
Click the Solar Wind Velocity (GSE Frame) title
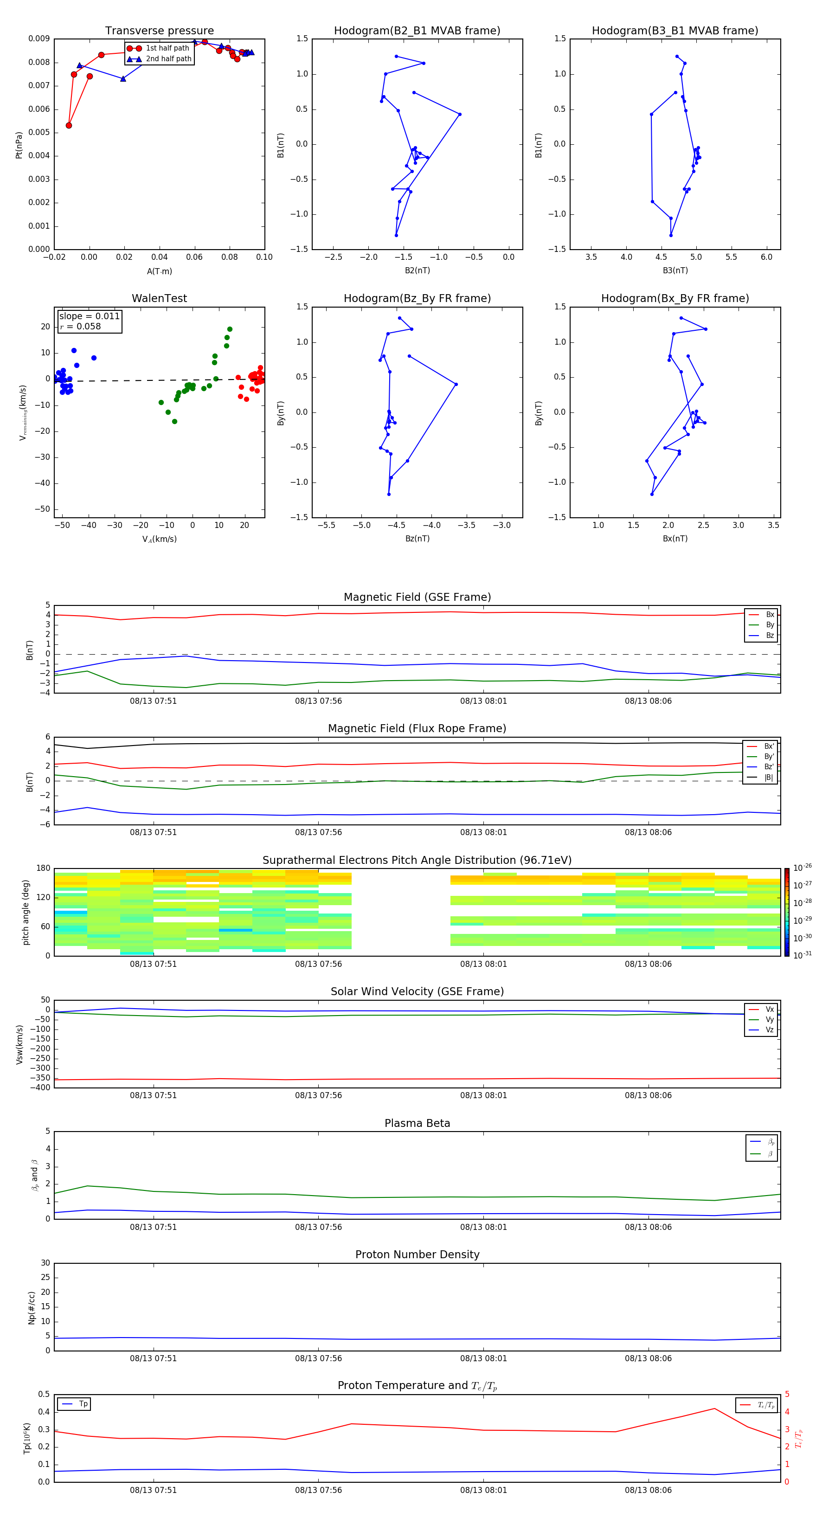point(417,991)
